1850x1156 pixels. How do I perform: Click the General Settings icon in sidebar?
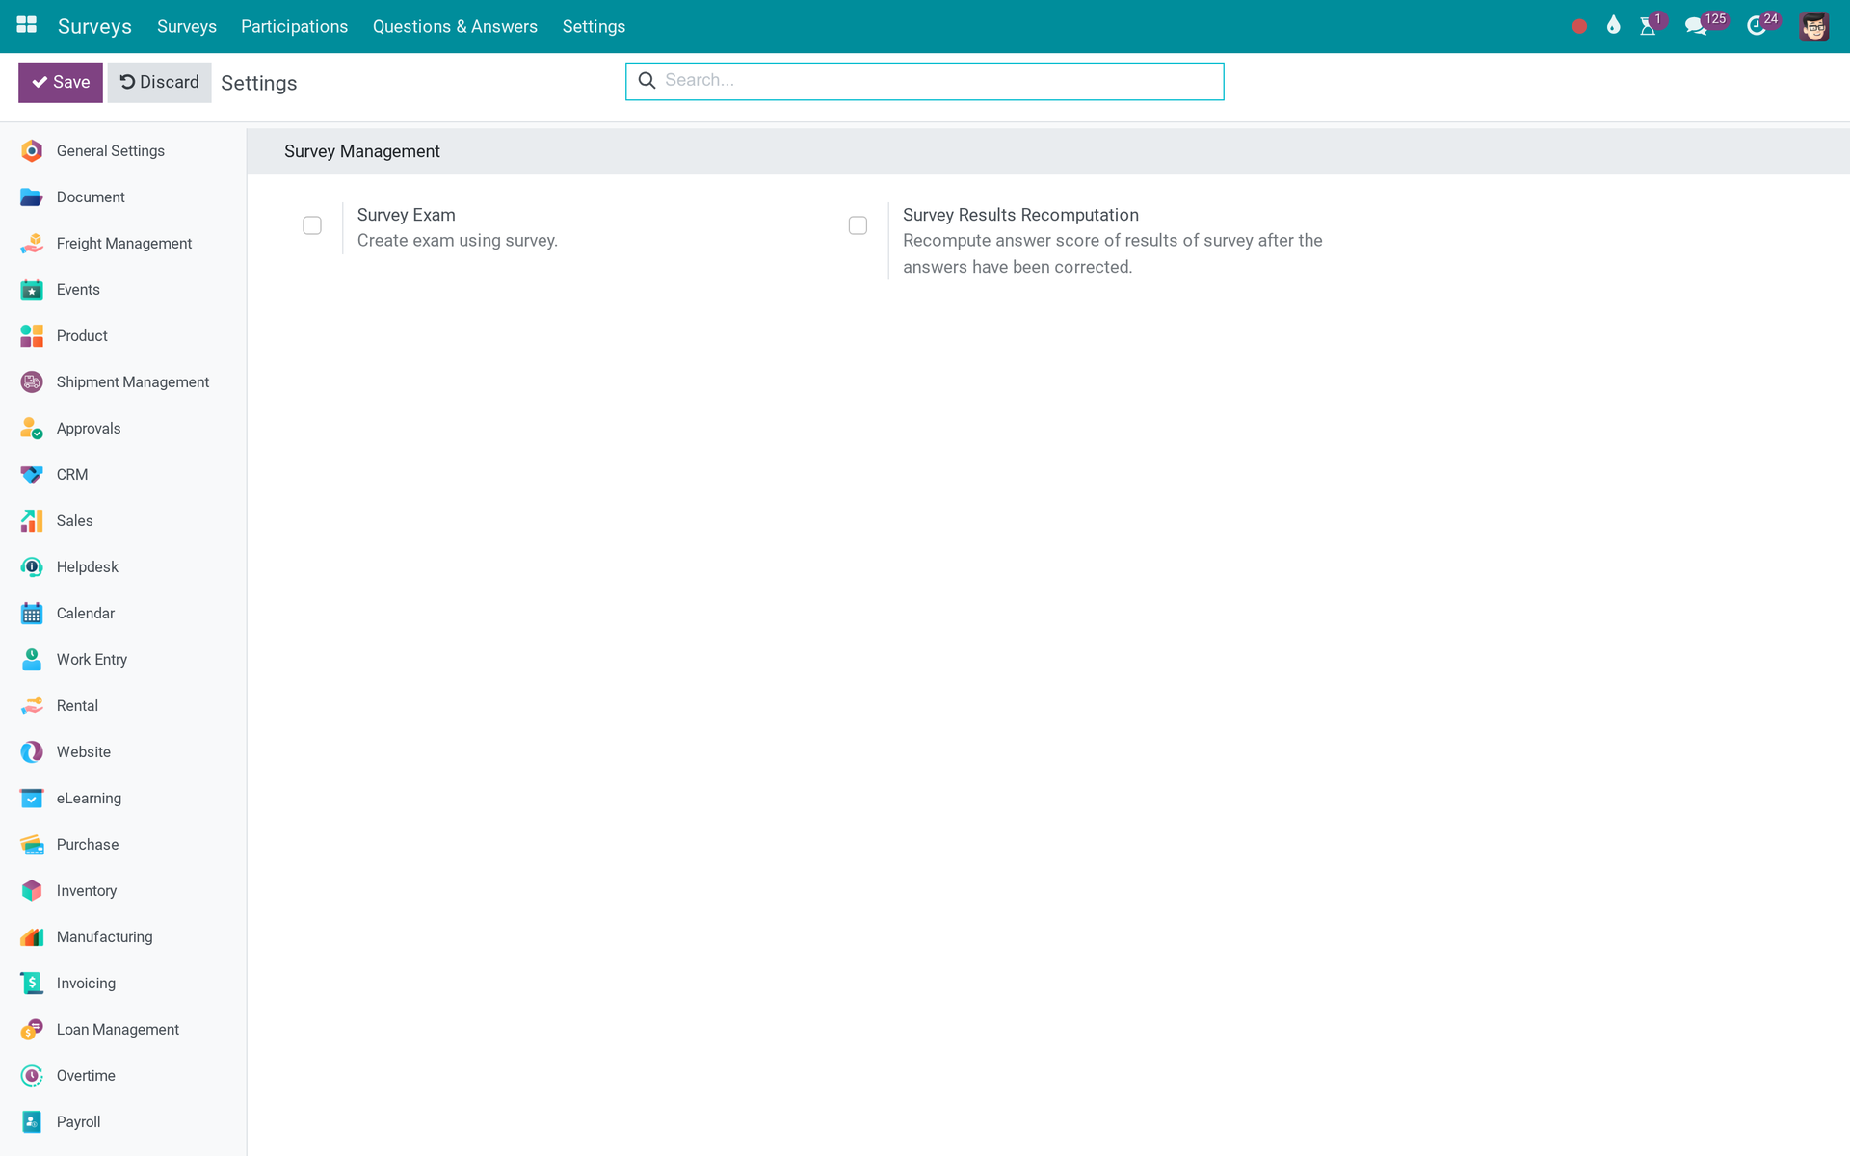click(x=32, y=150)
